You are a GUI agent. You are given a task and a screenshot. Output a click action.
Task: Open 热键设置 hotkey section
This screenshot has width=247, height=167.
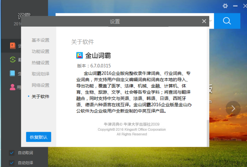pos(41,63)
